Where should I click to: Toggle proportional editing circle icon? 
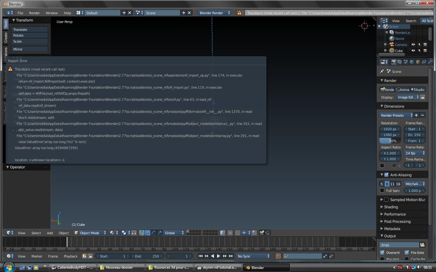(230, 233)
